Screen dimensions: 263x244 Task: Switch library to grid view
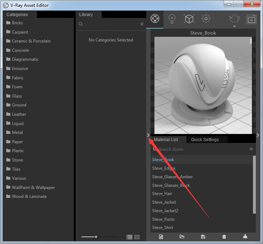[137, 237]
